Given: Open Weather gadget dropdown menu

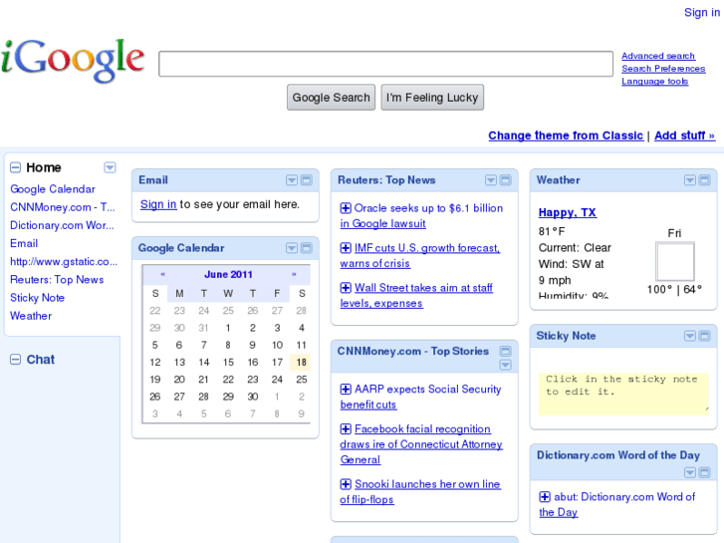Looking at the screenshot, I should coord(690,180).
